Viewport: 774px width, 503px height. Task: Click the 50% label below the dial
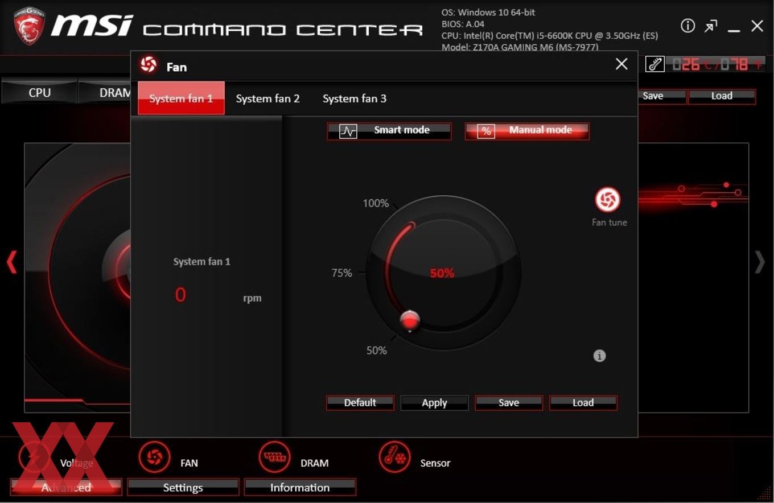pyautogui.click(x=376, y=351)
